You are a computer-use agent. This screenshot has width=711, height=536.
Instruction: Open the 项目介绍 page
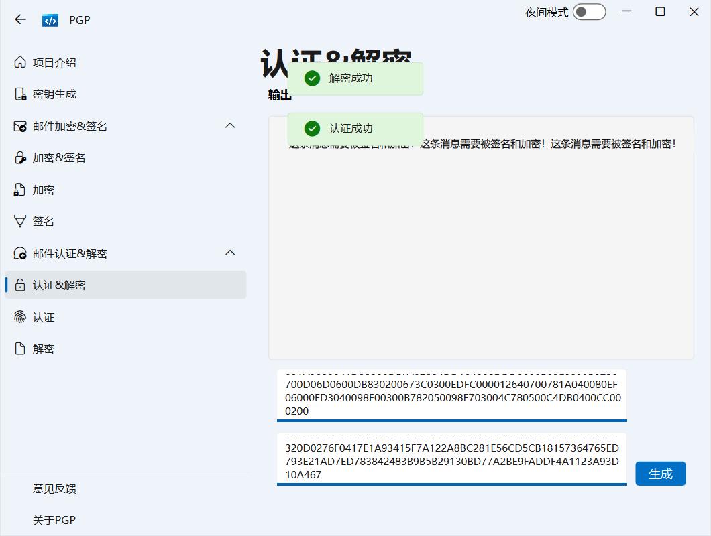pyautogui.click(x=125, y=62)
